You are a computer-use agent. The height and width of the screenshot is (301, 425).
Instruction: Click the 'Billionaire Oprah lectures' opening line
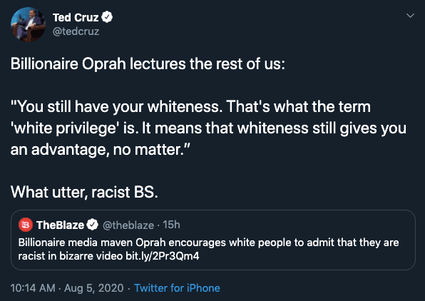click(148, 64)
